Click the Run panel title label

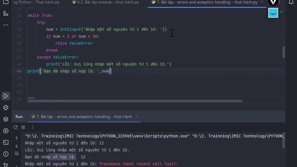pos(19,116)
